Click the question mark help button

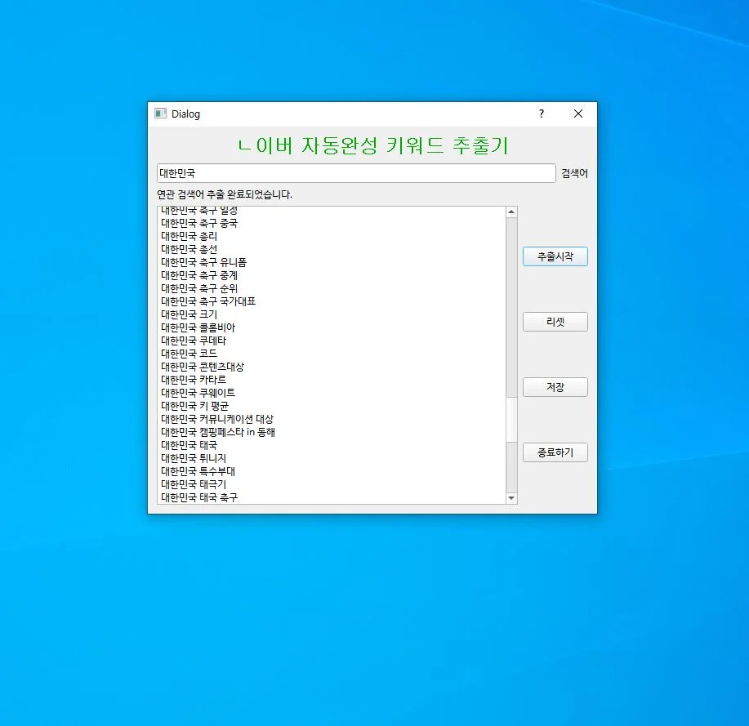[x=542, y=114]
